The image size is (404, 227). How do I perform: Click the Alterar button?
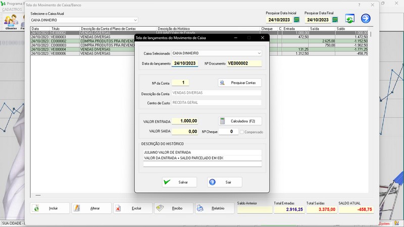[x=92, y=208]
